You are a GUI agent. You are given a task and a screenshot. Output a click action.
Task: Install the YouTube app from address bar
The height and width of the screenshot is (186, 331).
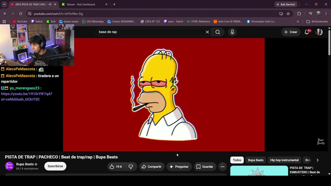[x=281, y=14]
